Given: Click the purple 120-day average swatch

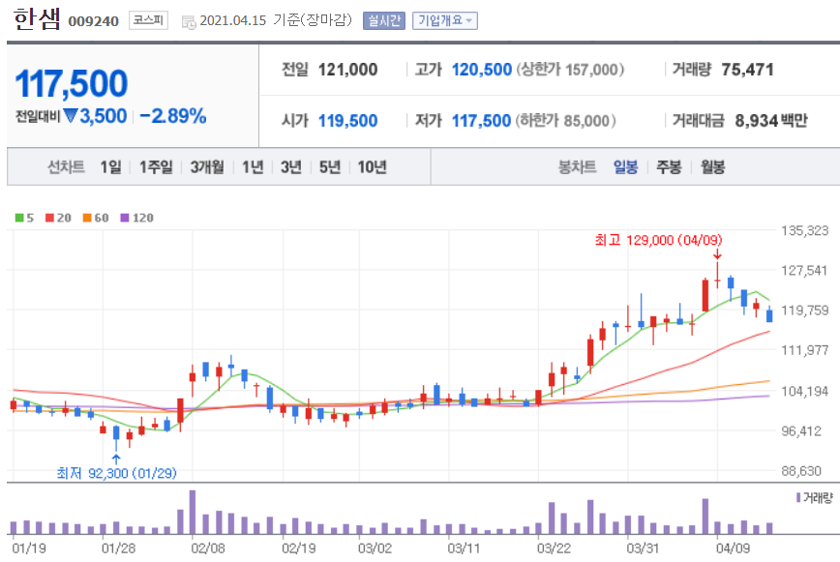Looking at the screenshot, I should (x=125, y=218).
